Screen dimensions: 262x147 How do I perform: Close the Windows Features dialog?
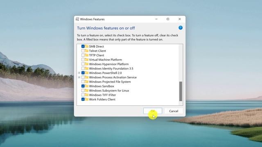coord(180,19)
